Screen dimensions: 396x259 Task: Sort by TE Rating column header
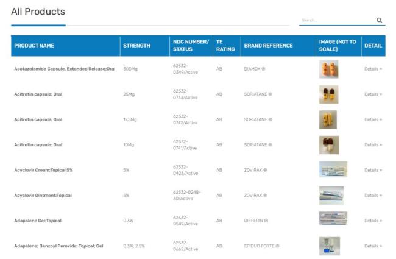pyautogui.click(x=225, y=46)
